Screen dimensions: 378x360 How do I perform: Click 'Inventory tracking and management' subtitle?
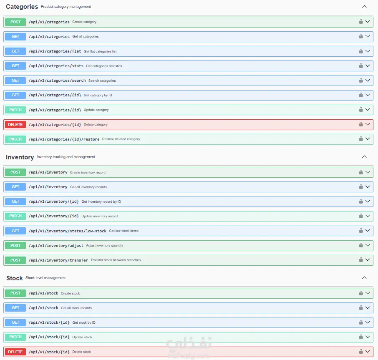pos(66,157)
